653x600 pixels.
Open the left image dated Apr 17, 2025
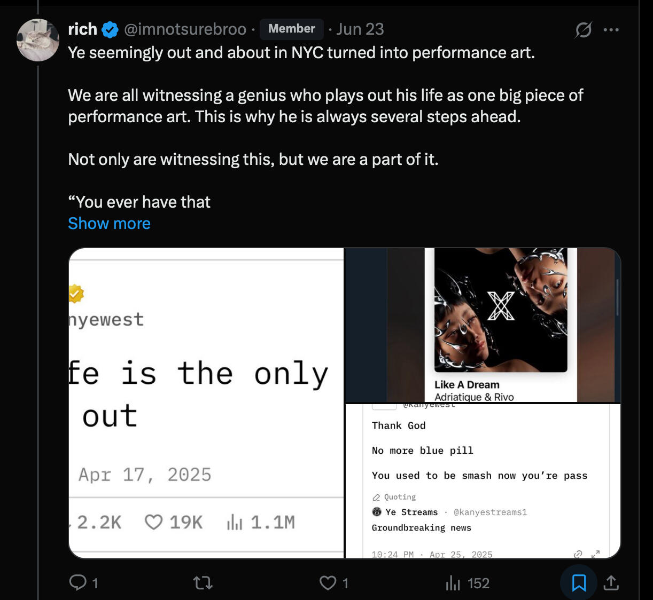pyautogui.click(x=206, y=403)
